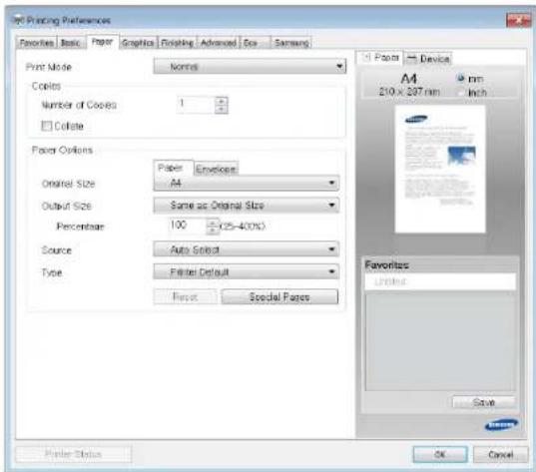Click the Reset button
Screen dimensions: 536x472
(185, 296)
